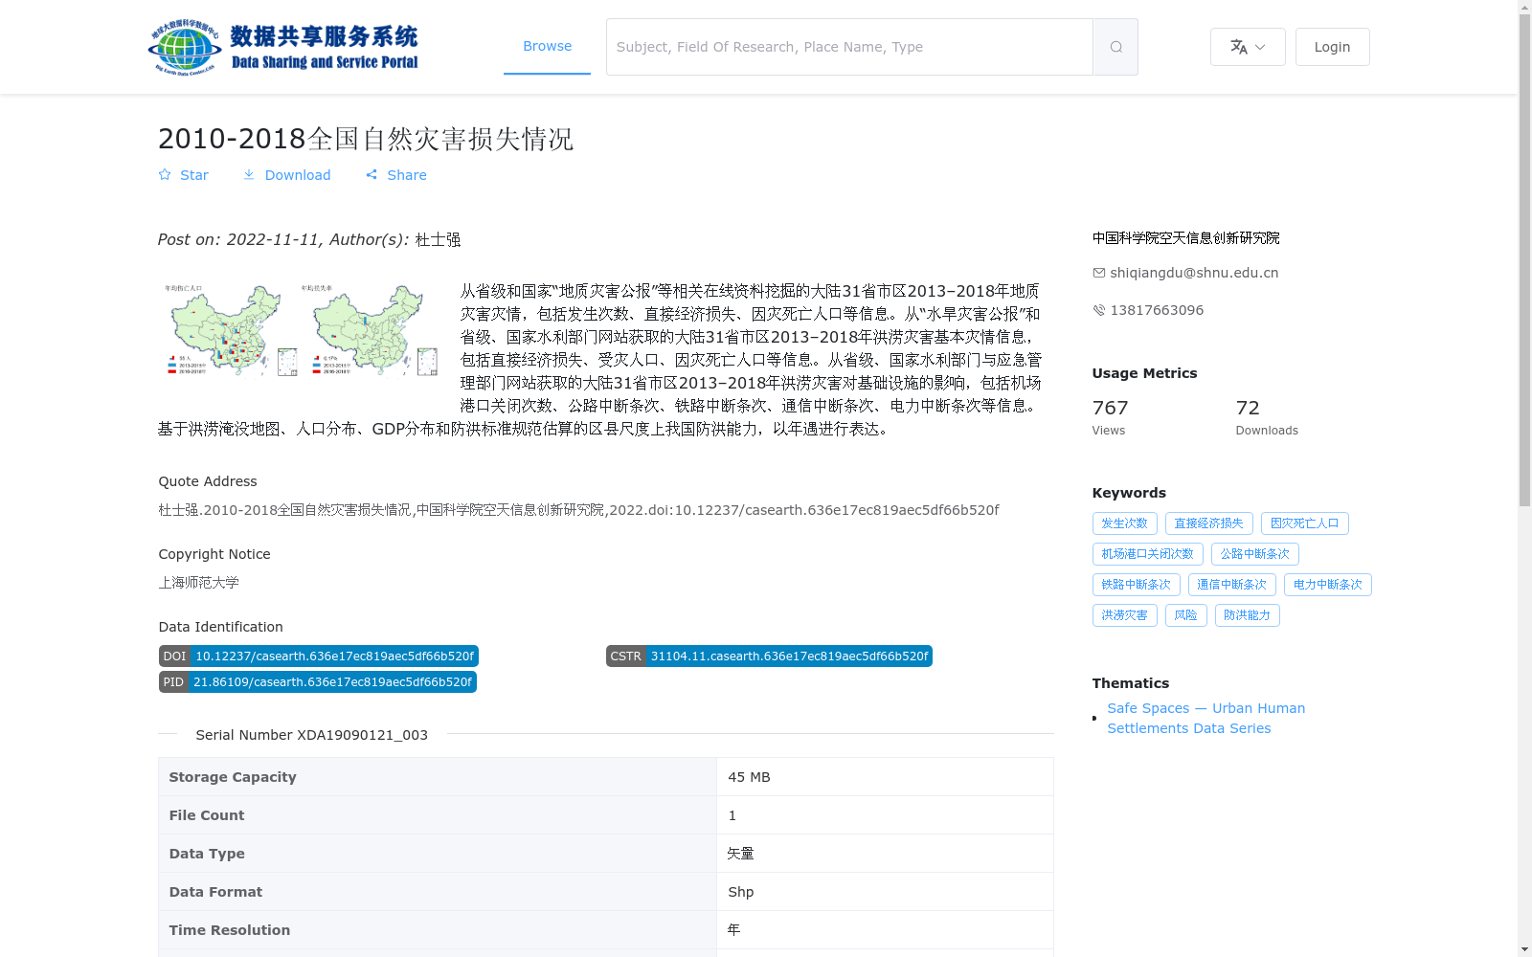Select keyword tag 发生次数
Viewport: 1532px width, 957px height.
coord(1125,523)
